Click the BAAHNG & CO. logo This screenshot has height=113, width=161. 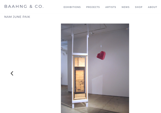pyautogui.click(x=24, y=6)
